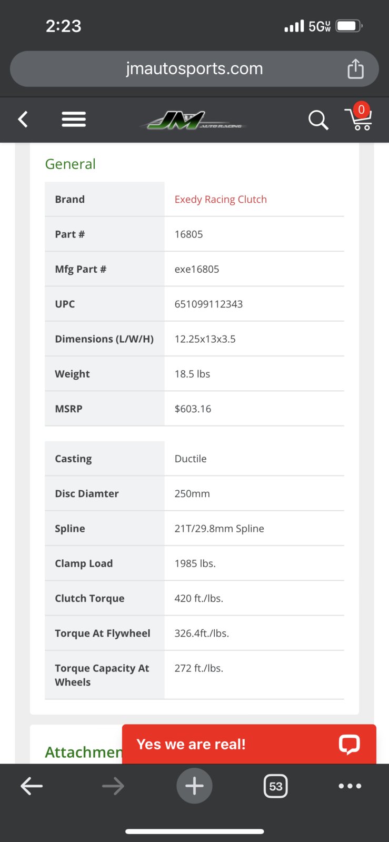The height and width of the screenshot is (842, 389).
Task: Tap the jmautosports.com address bar
Action: 194,69
